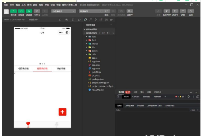The image size is (201, 136).
Task: Select the 今日表白墙 tab
Action: [23, 69]
